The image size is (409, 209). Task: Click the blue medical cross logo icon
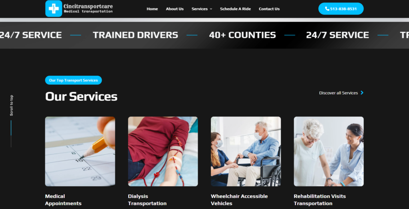[54, 9]
